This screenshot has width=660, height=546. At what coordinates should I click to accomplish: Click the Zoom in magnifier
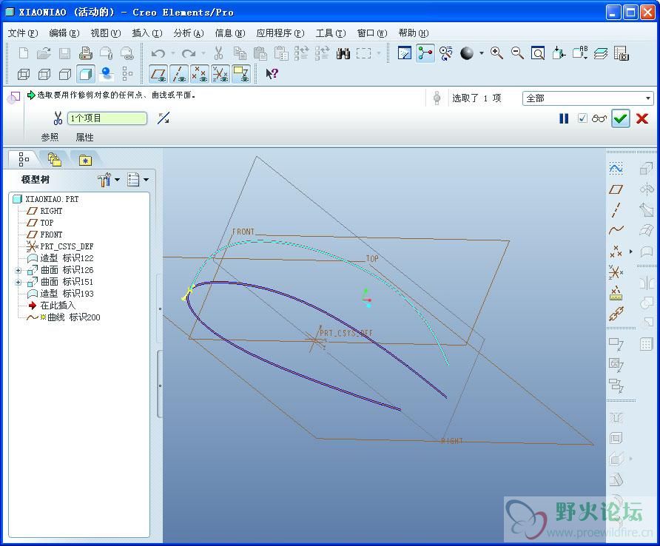click(x=496, y=53)
